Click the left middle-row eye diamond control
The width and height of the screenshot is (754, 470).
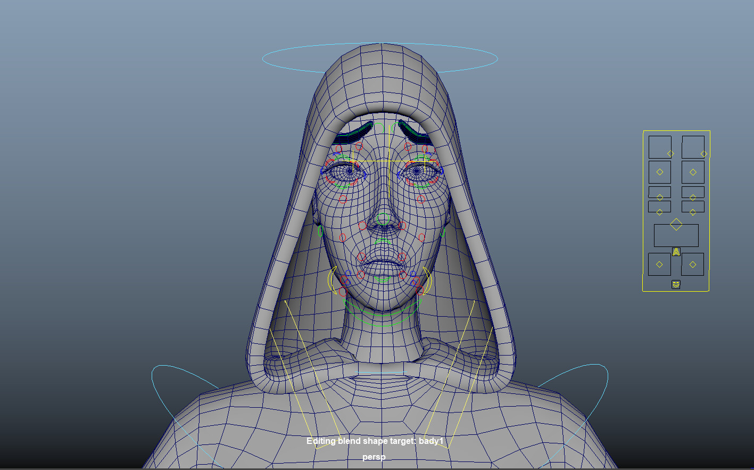659,171
